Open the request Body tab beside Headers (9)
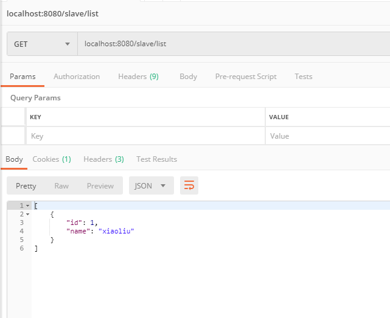Screen dimensions: 390x318 tap(188, 77)
